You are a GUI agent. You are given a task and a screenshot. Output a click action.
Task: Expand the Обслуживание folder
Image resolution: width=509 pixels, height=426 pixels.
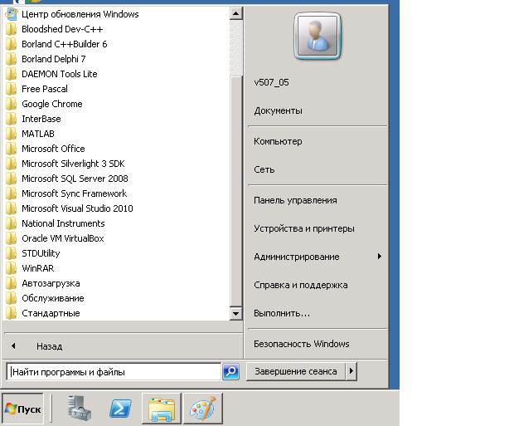45,298
